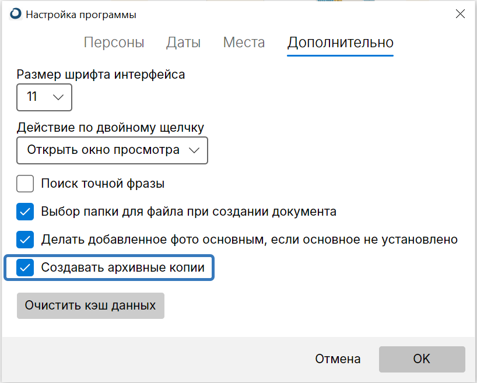The height and width of the screenshot is (383, 477).
Task: Open the Даты tab
Action: coord(183,43)
